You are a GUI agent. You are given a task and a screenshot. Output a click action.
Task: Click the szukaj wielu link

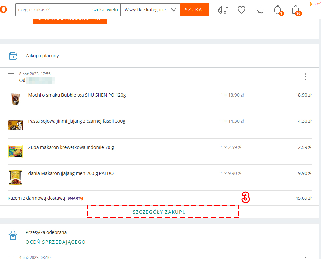pyautogui.click(x=105, y=10)
